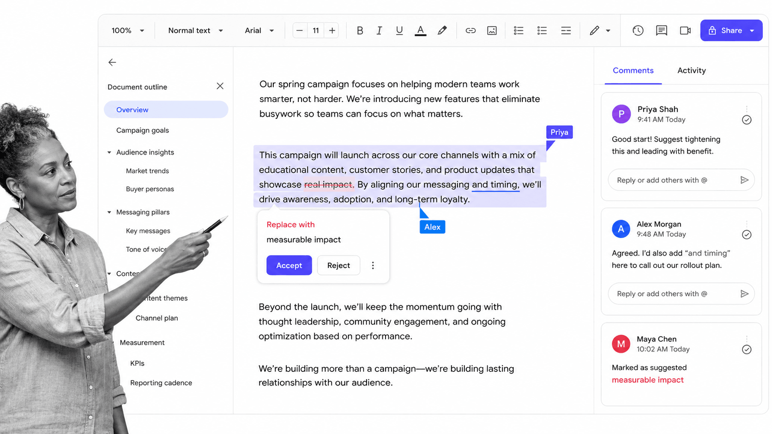Open Reporting cadence in outline

click(x=161, y=383)
